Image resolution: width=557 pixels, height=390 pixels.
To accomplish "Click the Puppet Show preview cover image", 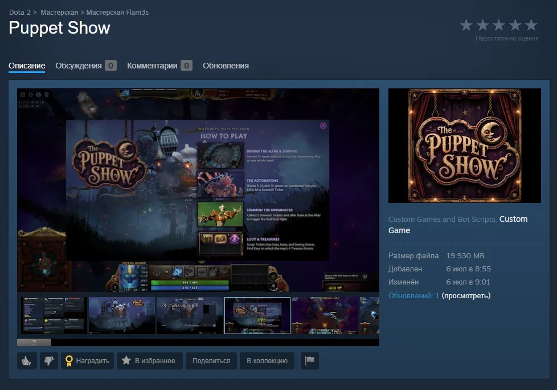I will pos(465,146).
